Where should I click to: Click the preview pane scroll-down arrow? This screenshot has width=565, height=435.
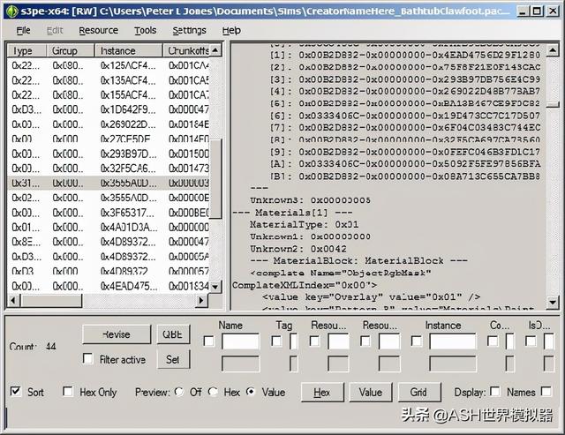point(553,302)
